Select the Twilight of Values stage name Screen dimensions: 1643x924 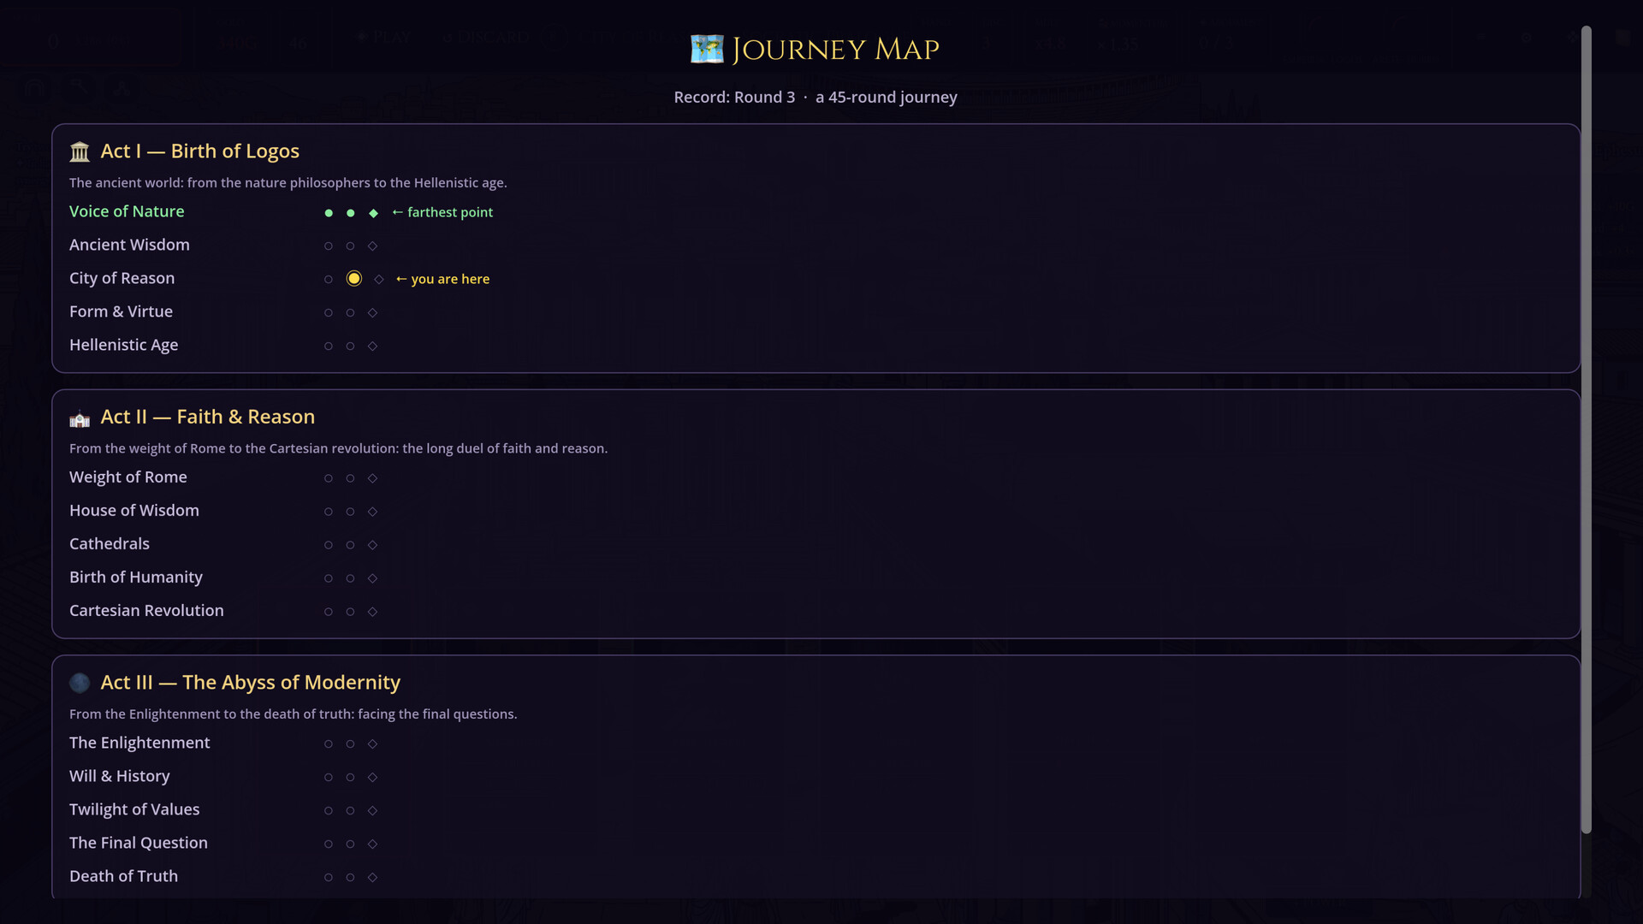tap(134, 809)
